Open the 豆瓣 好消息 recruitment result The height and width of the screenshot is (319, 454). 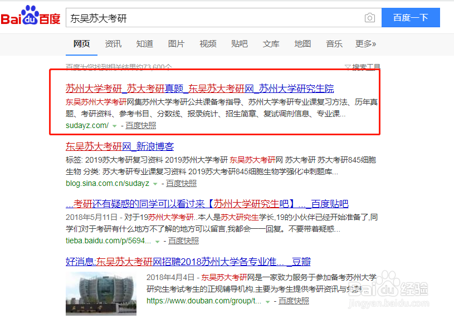[188, 262]
